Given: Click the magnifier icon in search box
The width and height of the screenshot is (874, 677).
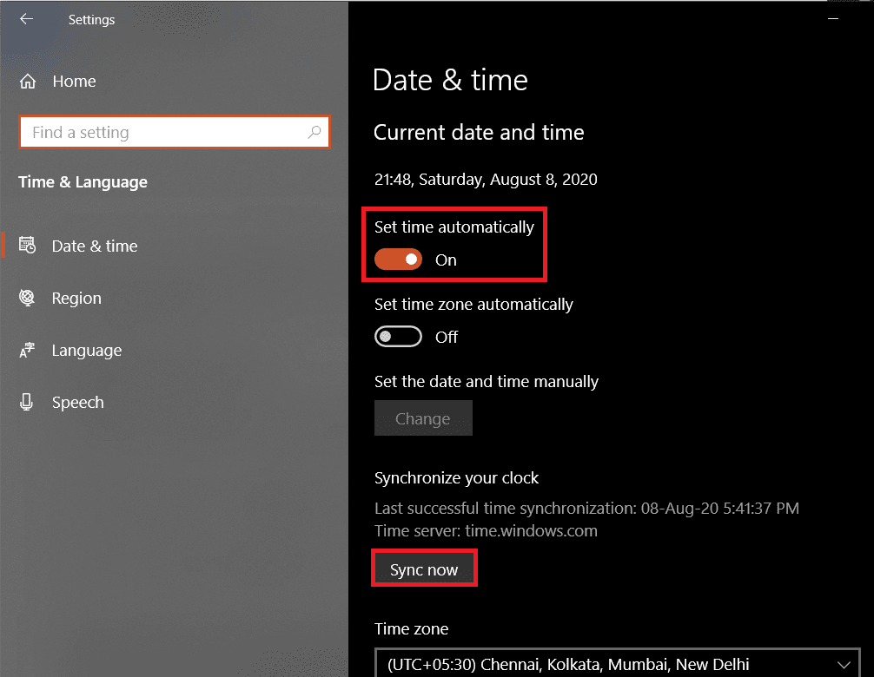Looking at the screenshot, I should (315, 133).
